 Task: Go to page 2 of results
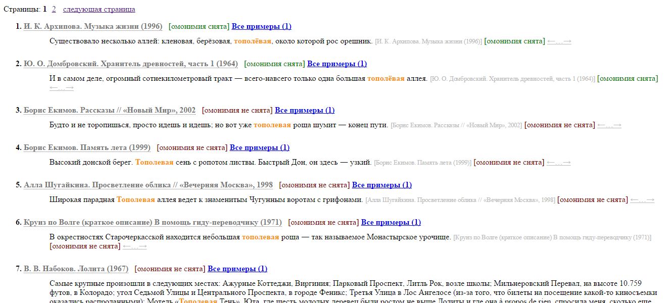click(x=54, y=9)
